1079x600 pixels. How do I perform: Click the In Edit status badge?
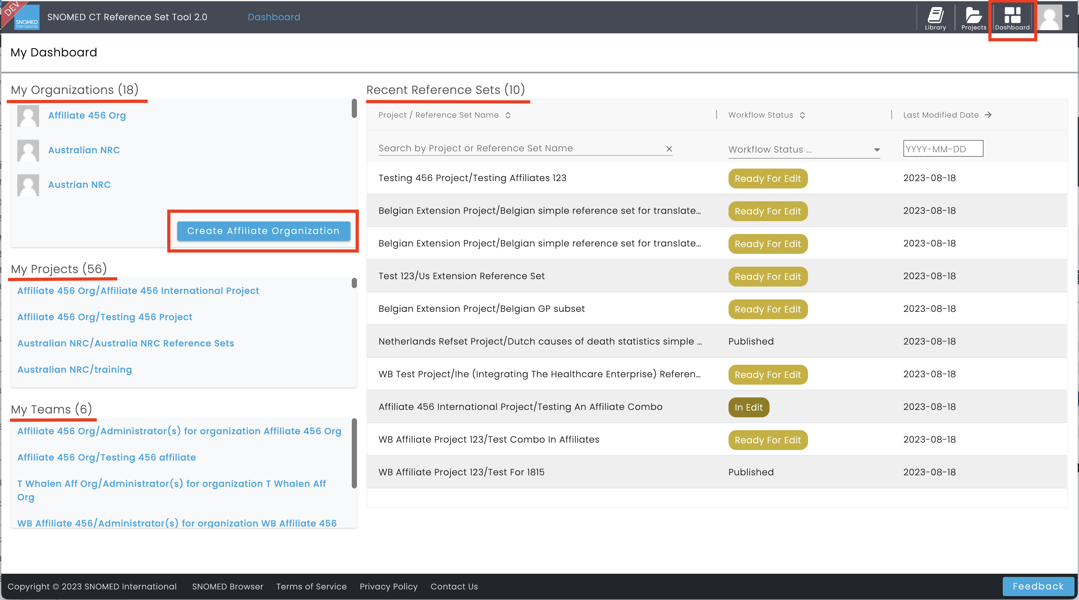tap(748, 407)
